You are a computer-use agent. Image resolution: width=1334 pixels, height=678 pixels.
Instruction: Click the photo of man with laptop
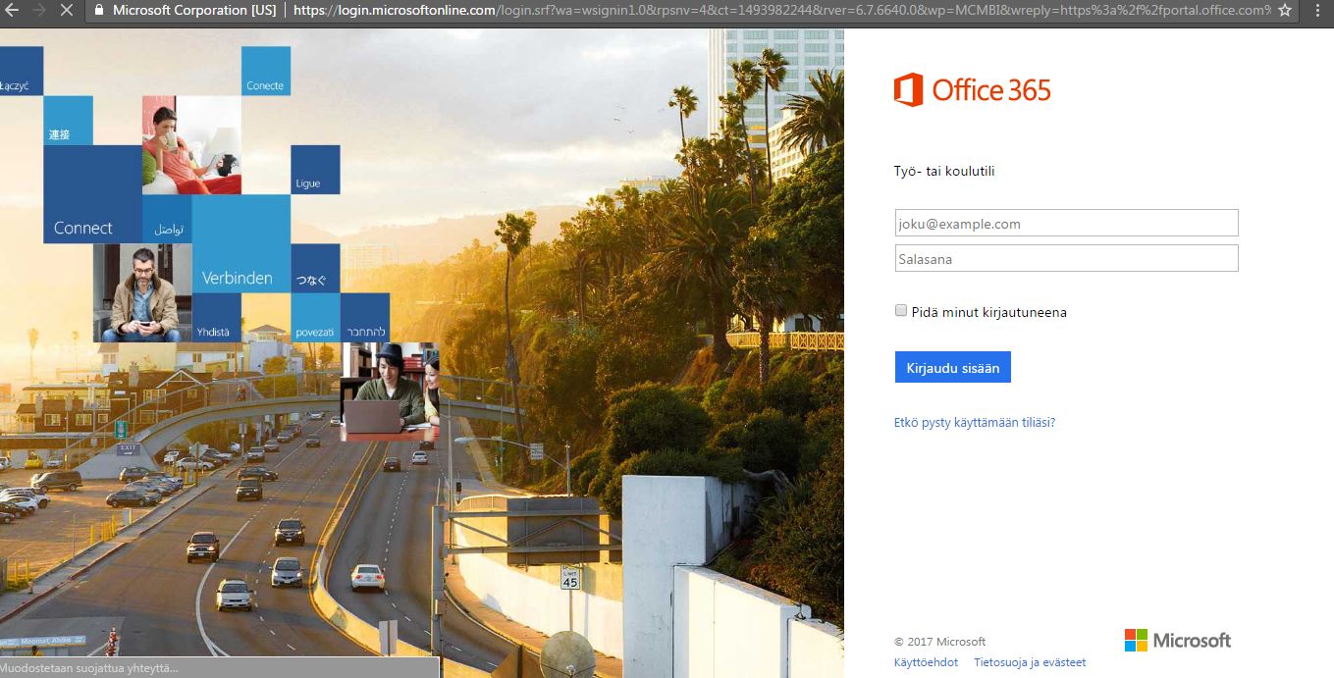click(x=389, y=391)
